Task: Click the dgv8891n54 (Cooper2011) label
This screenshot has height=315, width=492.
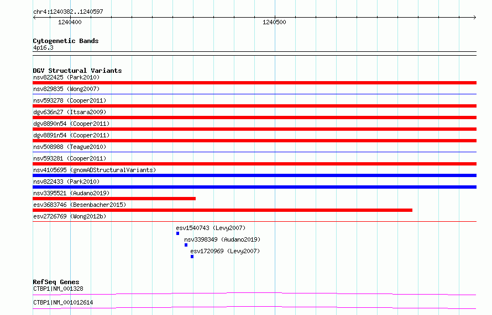Action: [x=71, y=135]
